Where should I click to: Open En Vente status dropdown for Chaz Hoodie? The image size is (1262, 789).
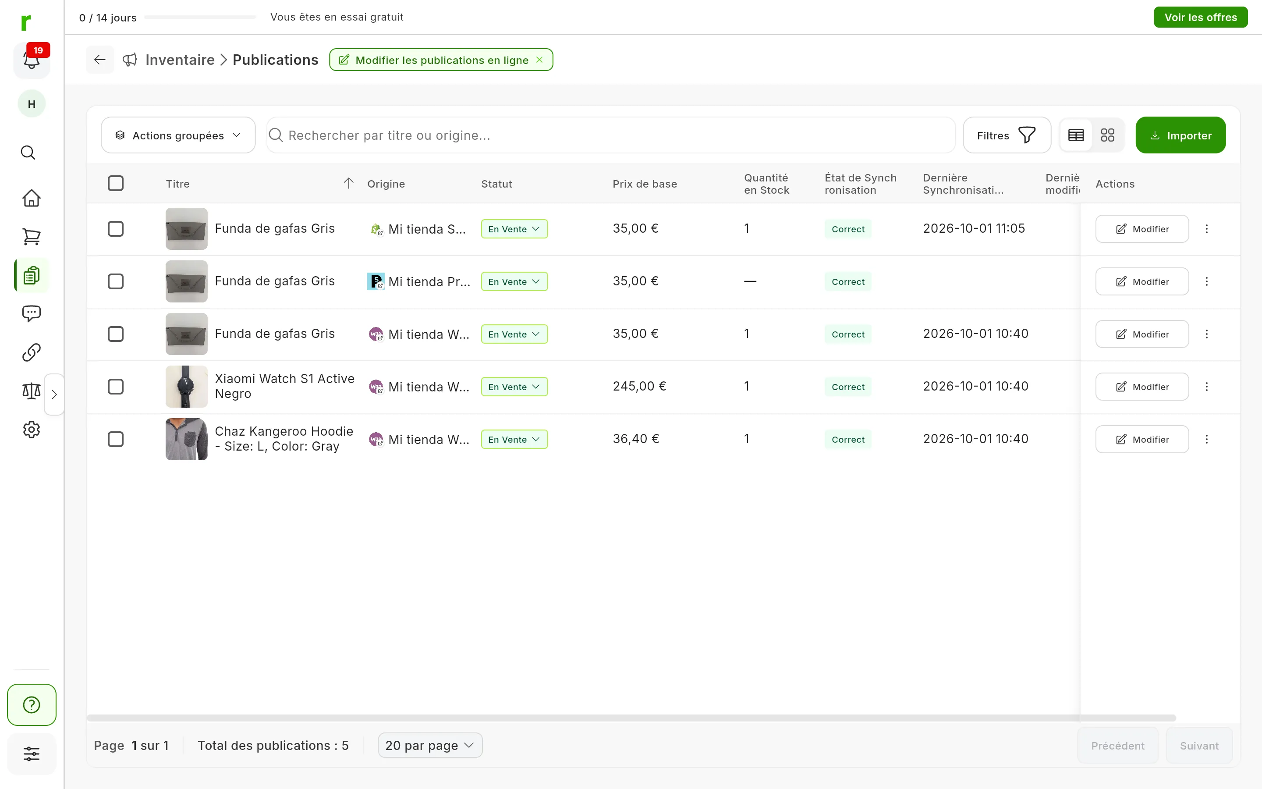click(x=514, y=439)
